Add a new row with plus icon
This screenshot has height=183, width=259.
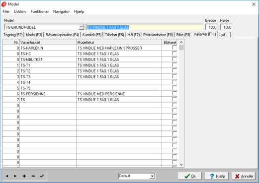pyautogui.click(x=24, y=176)
